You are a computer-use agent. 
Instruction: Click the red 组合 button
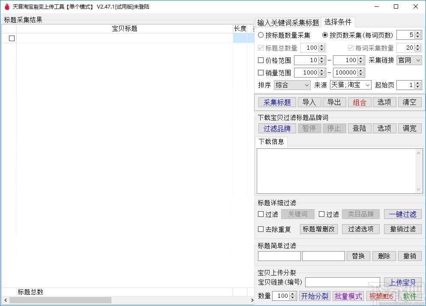tap(360, 102)
